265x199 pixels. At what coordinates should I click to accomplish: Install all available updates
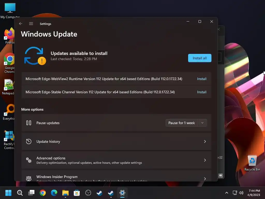[200, 58]
